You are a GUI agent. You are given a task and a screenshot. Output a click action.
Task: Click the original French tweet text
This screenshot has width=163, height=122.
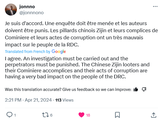coord(81,34)
